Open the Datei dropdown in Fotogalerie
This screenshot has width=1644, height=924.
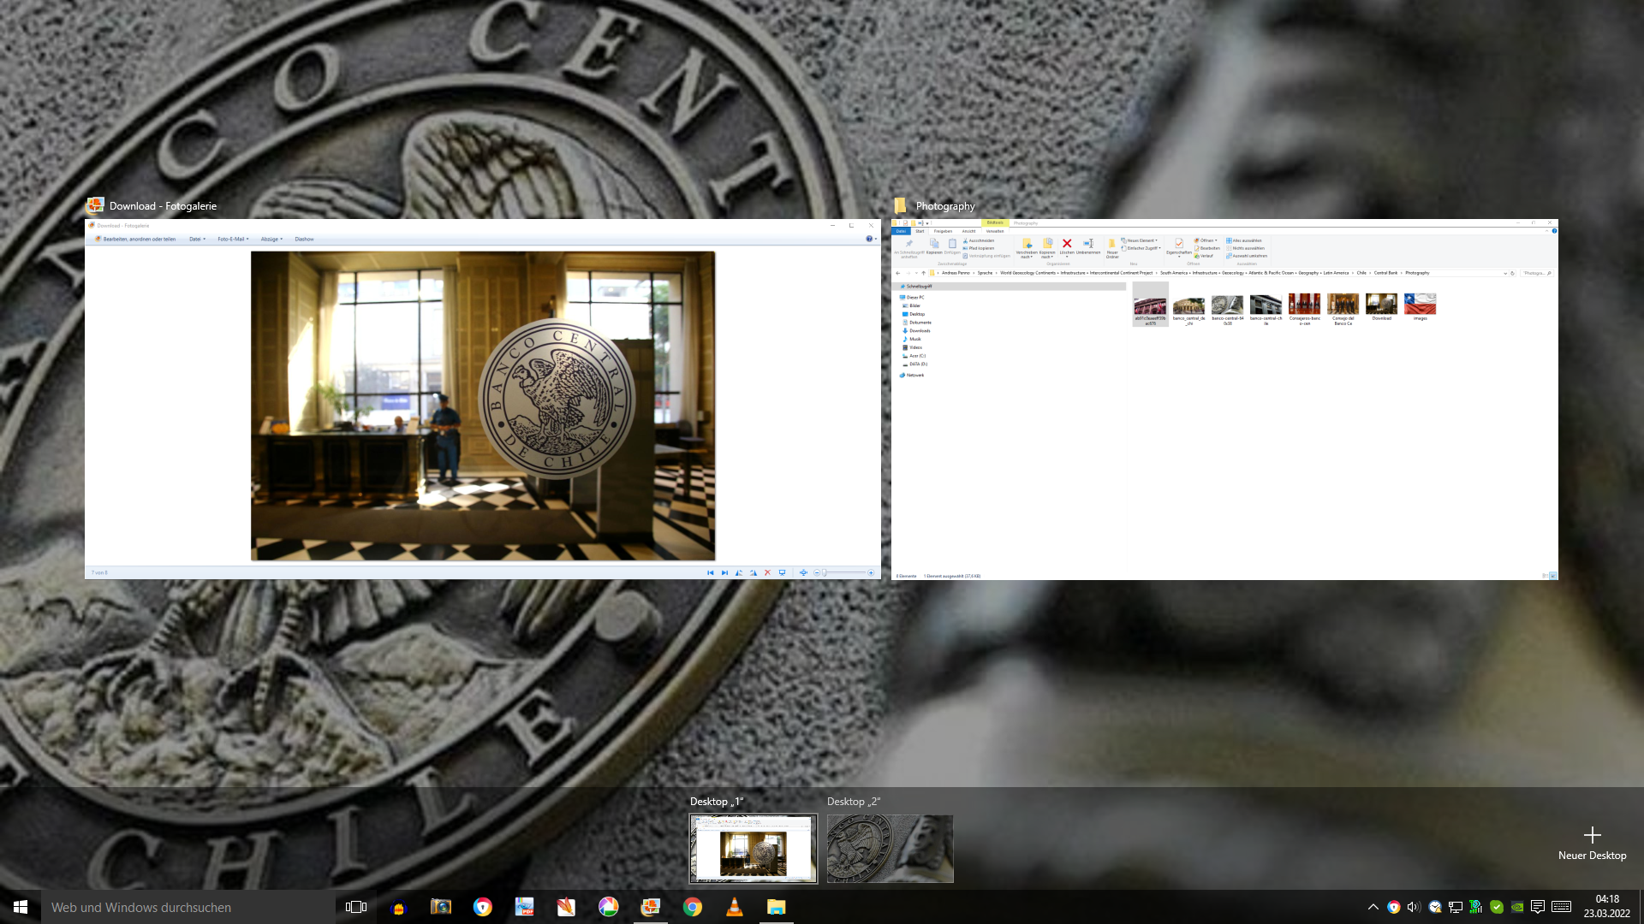click(x=197, y=239)
